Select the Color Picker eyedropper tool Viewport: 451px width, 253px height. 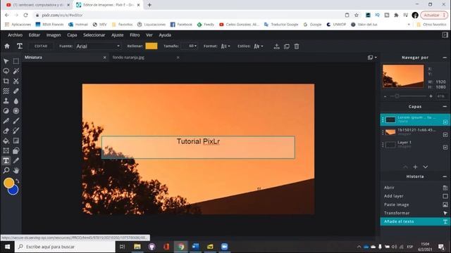[16, 161]
